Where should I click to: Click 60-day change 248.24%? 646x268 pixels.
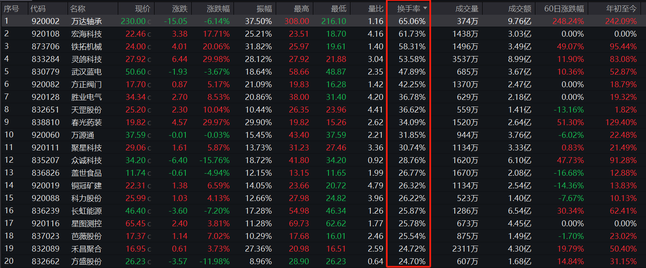pos(568,21)
